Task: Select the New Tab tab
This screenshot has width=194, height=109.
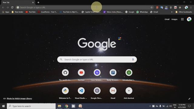Action: coord(18,2)
